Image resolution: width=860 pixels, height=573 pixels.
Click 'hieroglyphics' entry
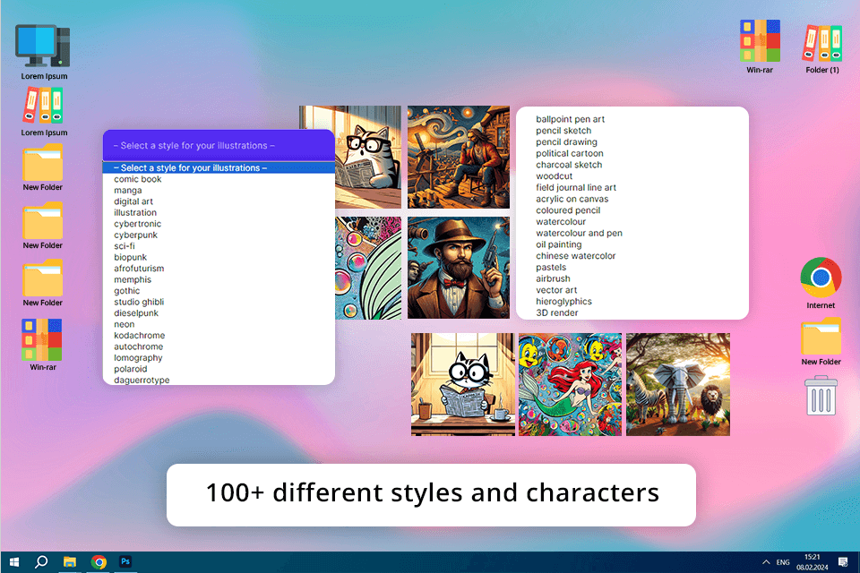coord(563,301)
